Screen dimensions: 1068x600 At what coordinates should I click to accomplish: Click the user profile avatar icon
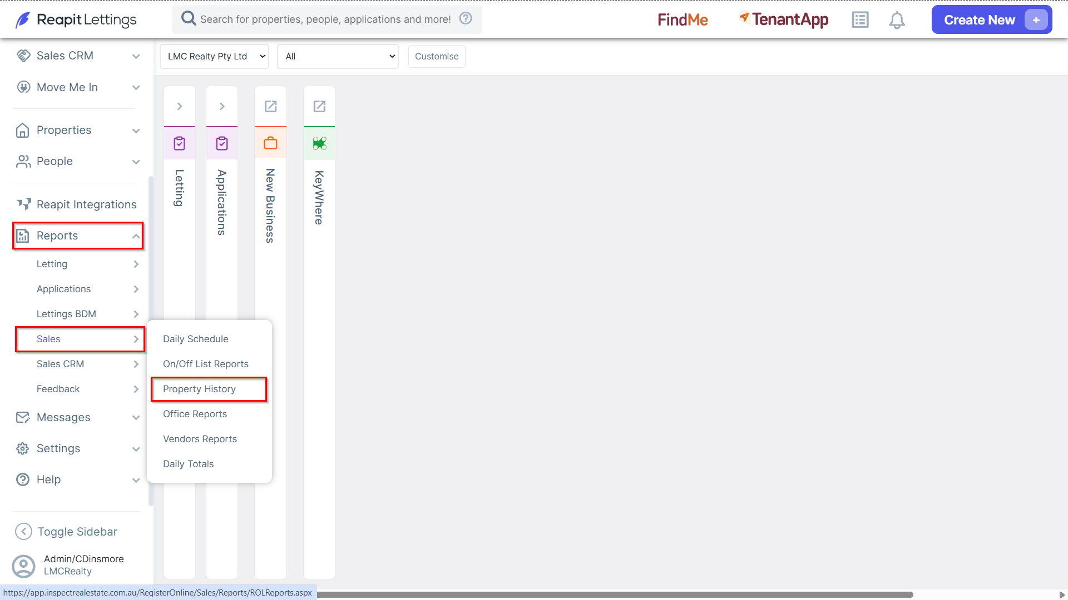point(23,566)
